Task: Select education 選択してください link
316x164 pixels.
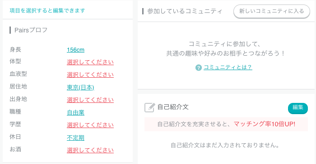Action: tap(90, 125)
